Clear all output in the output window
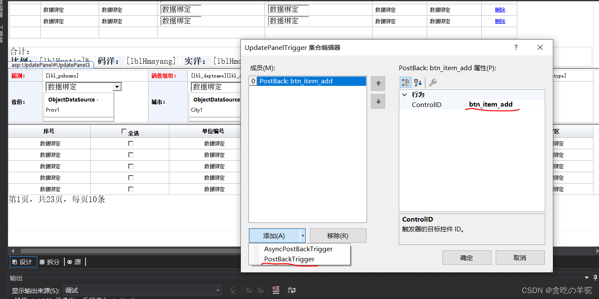The image size is (599, 299). 276,290
